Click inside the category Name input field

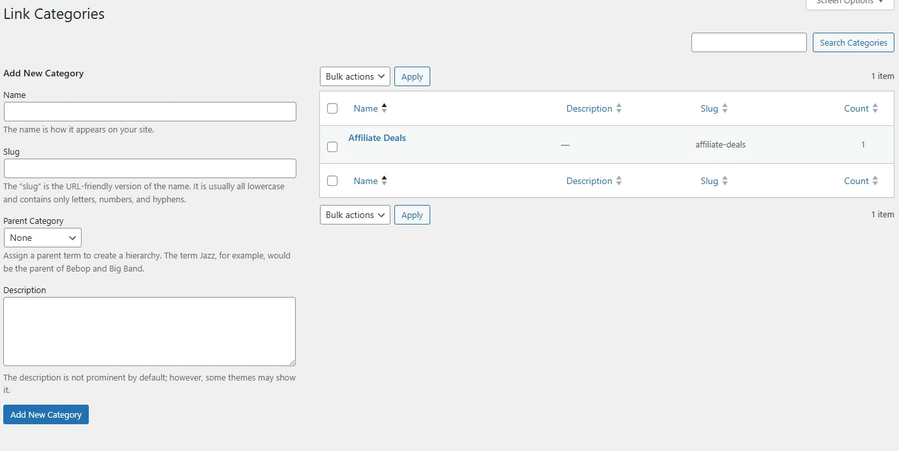[x=150, y=111]
